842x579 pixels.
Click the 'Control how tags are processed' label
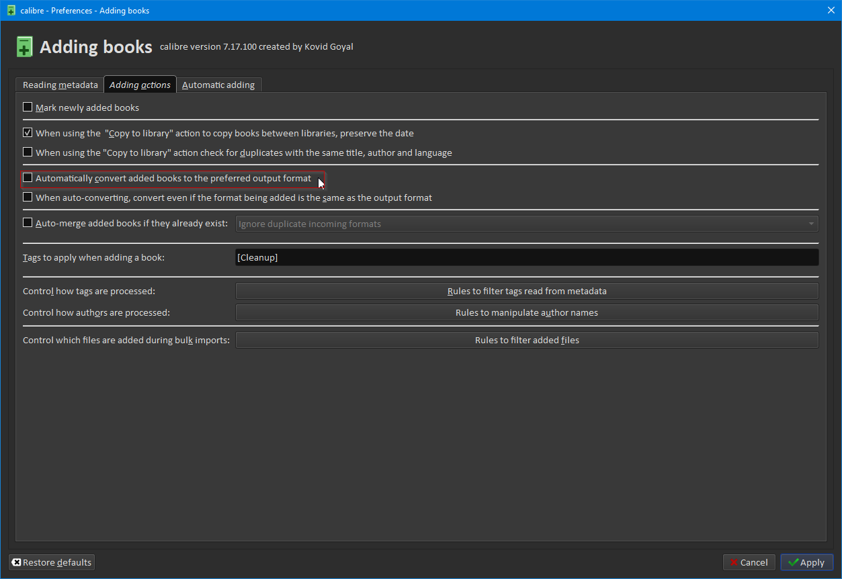point(89,291)
